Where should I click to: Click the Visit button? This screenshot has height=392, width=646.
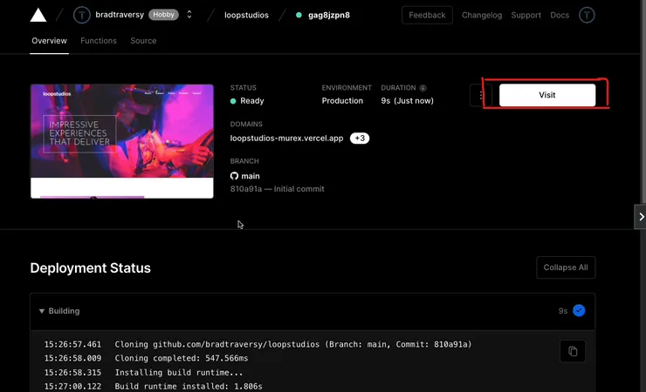[547, 95]
